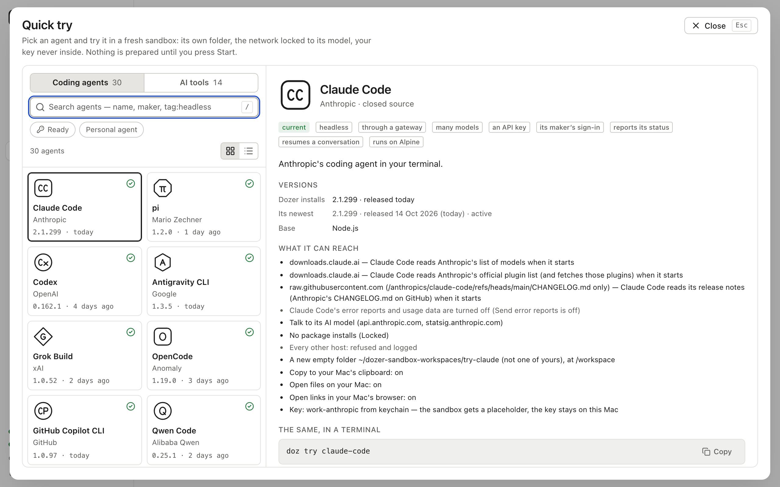
Task: Open the Coding agents tab
Action: (87, 83)
